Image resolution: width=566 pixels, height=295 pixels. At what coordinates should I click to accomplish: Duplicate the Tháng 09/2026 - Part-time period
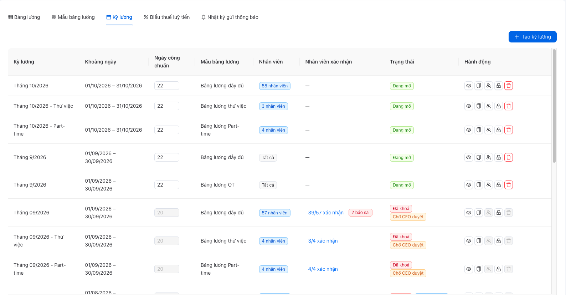click(x=479, y=269)
